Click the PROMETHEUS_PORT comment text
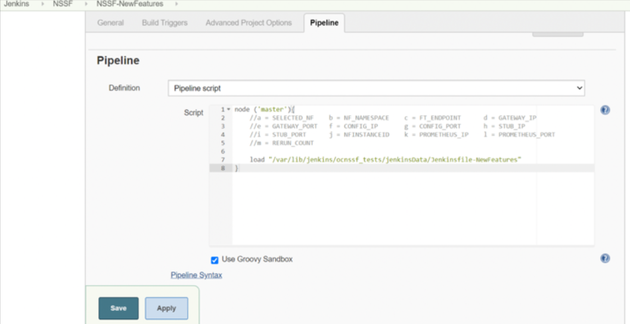 click(x=527, y=135)
